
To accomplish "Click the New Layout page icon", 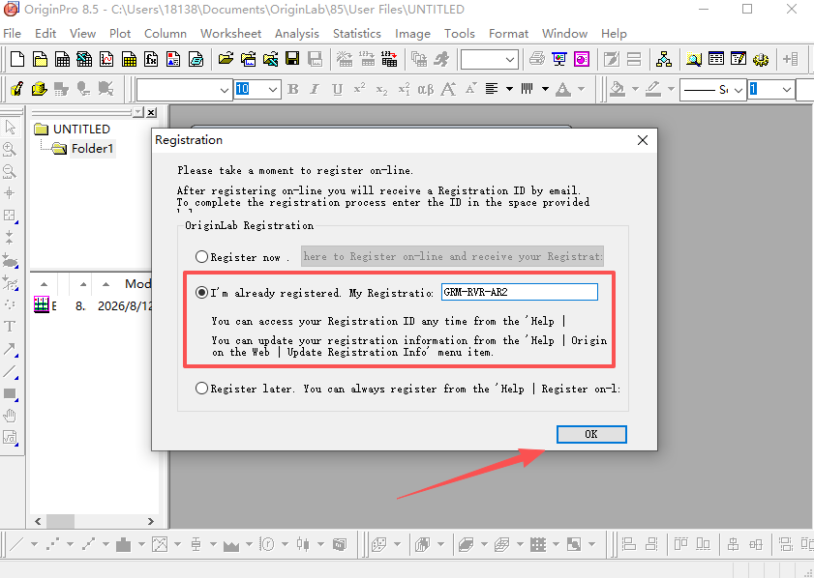I will [173, 59].
